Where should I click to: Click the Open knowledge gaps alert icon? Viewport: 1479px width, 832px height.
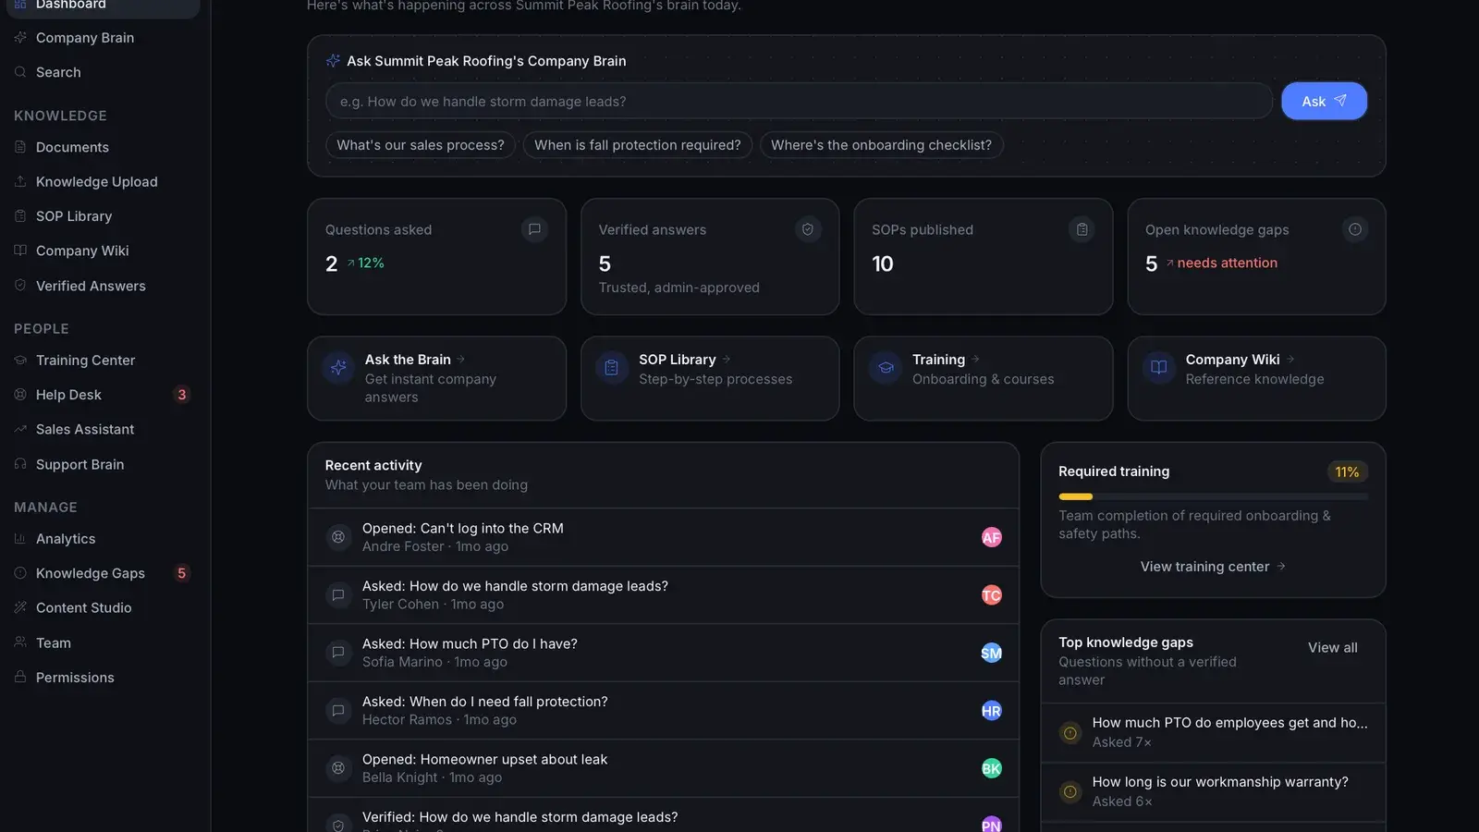coord(1355,229)
